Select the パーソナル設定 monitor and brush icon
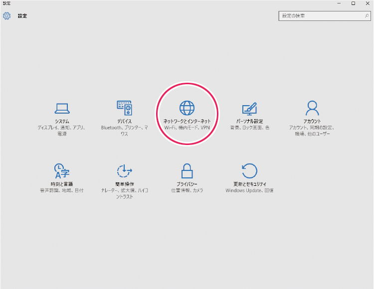374x289 pixels. [249, 108]
